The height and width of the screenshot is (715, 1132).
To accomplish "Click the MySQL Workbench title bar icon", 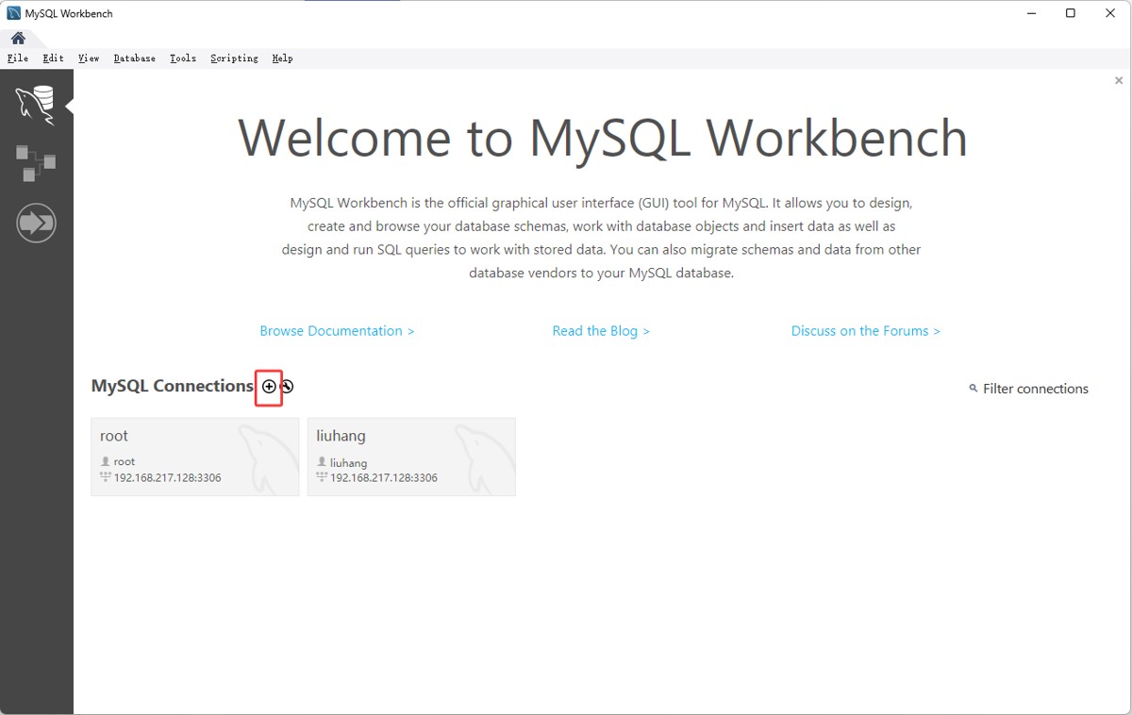I will 13,13.
